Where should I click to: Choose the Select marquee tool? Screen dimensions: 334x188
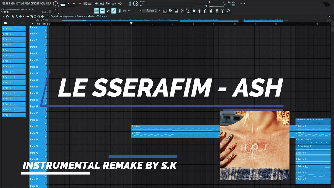tap(35, 16)
